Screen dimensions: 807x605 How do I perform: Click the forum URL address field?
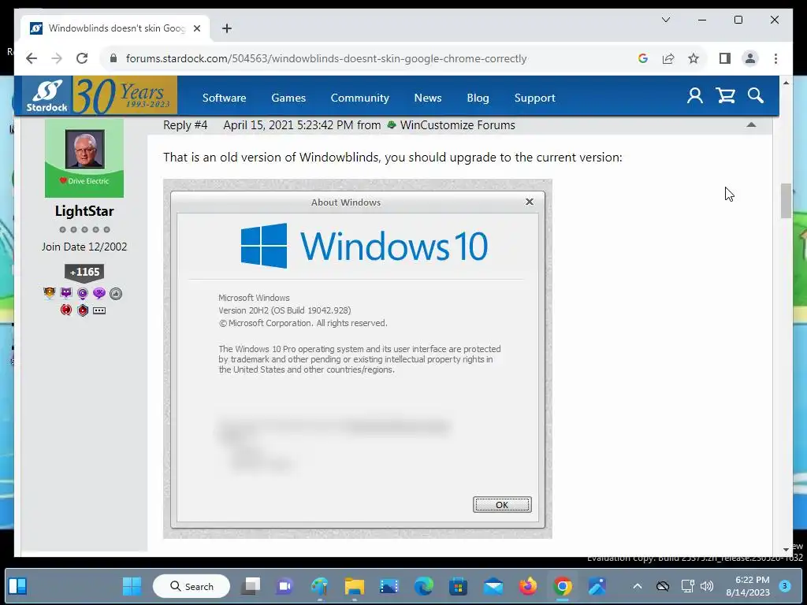[x=326, y=58]
